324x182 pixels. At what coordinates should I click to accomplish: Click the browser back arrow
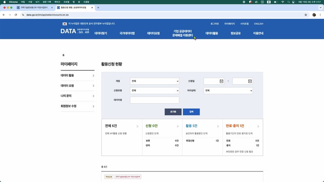point(4,15)
